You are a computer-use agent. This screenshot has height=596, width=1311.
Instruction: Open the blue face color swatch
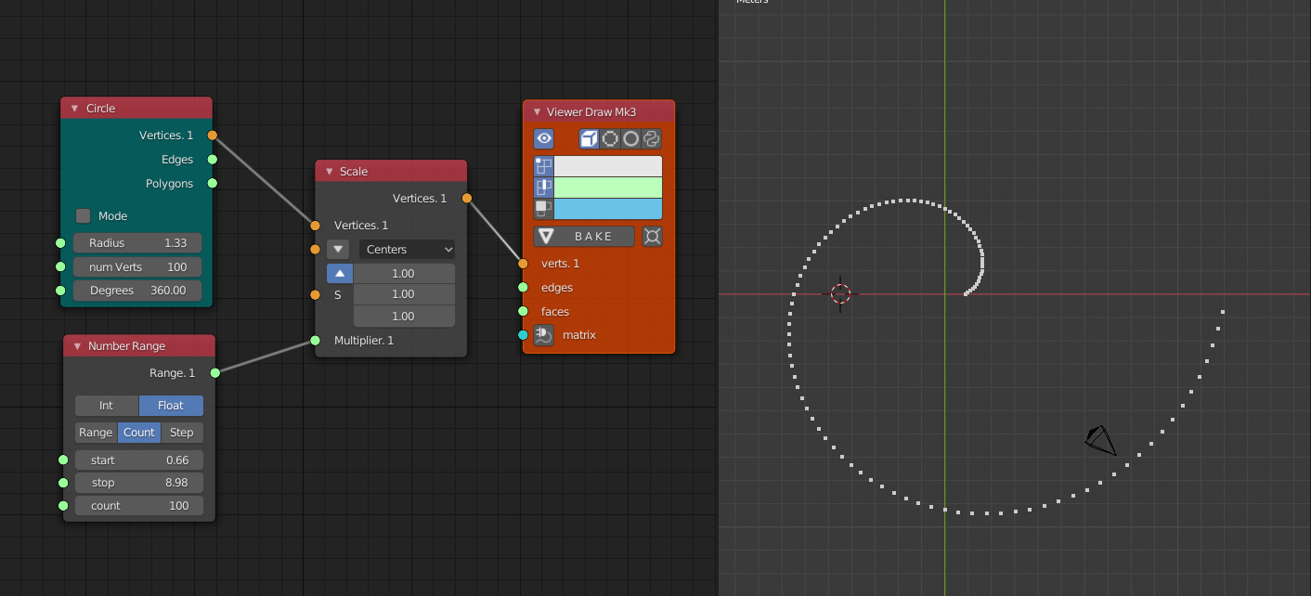coord(608,208)
